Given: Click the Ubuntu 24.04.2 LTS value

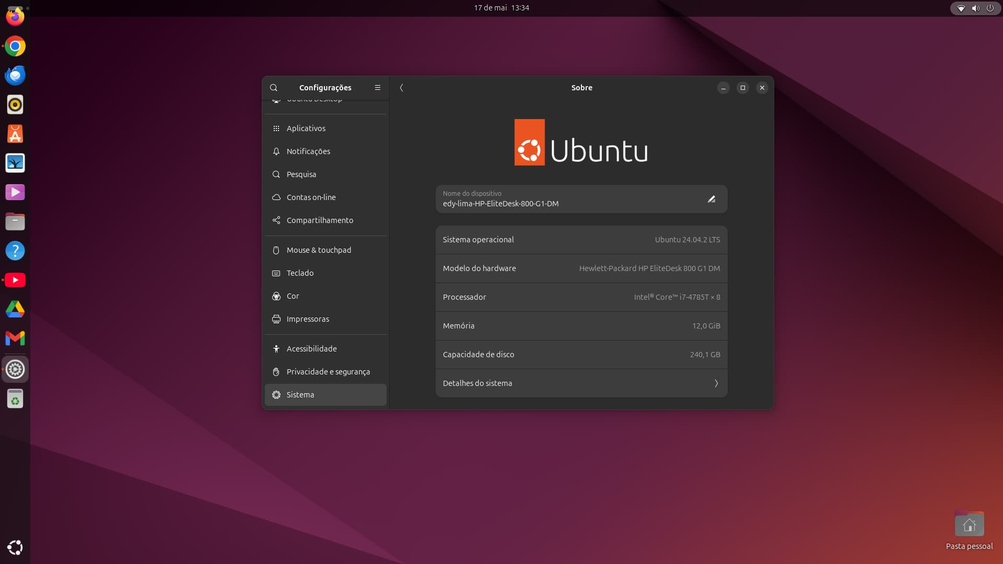Looking at the screenshot, I should point(687,240).
